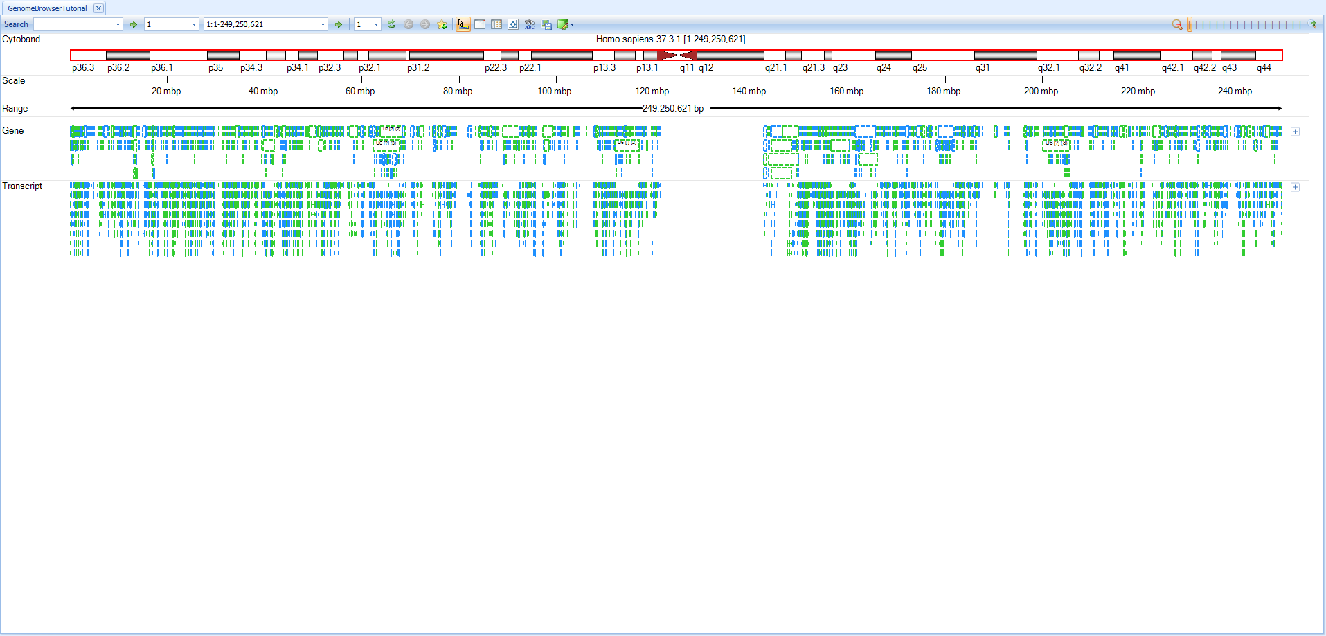The width and height of the screenshot is (1326, 636).
Task: Expand the Transcript track with plus button
Action: point(1295,187)
